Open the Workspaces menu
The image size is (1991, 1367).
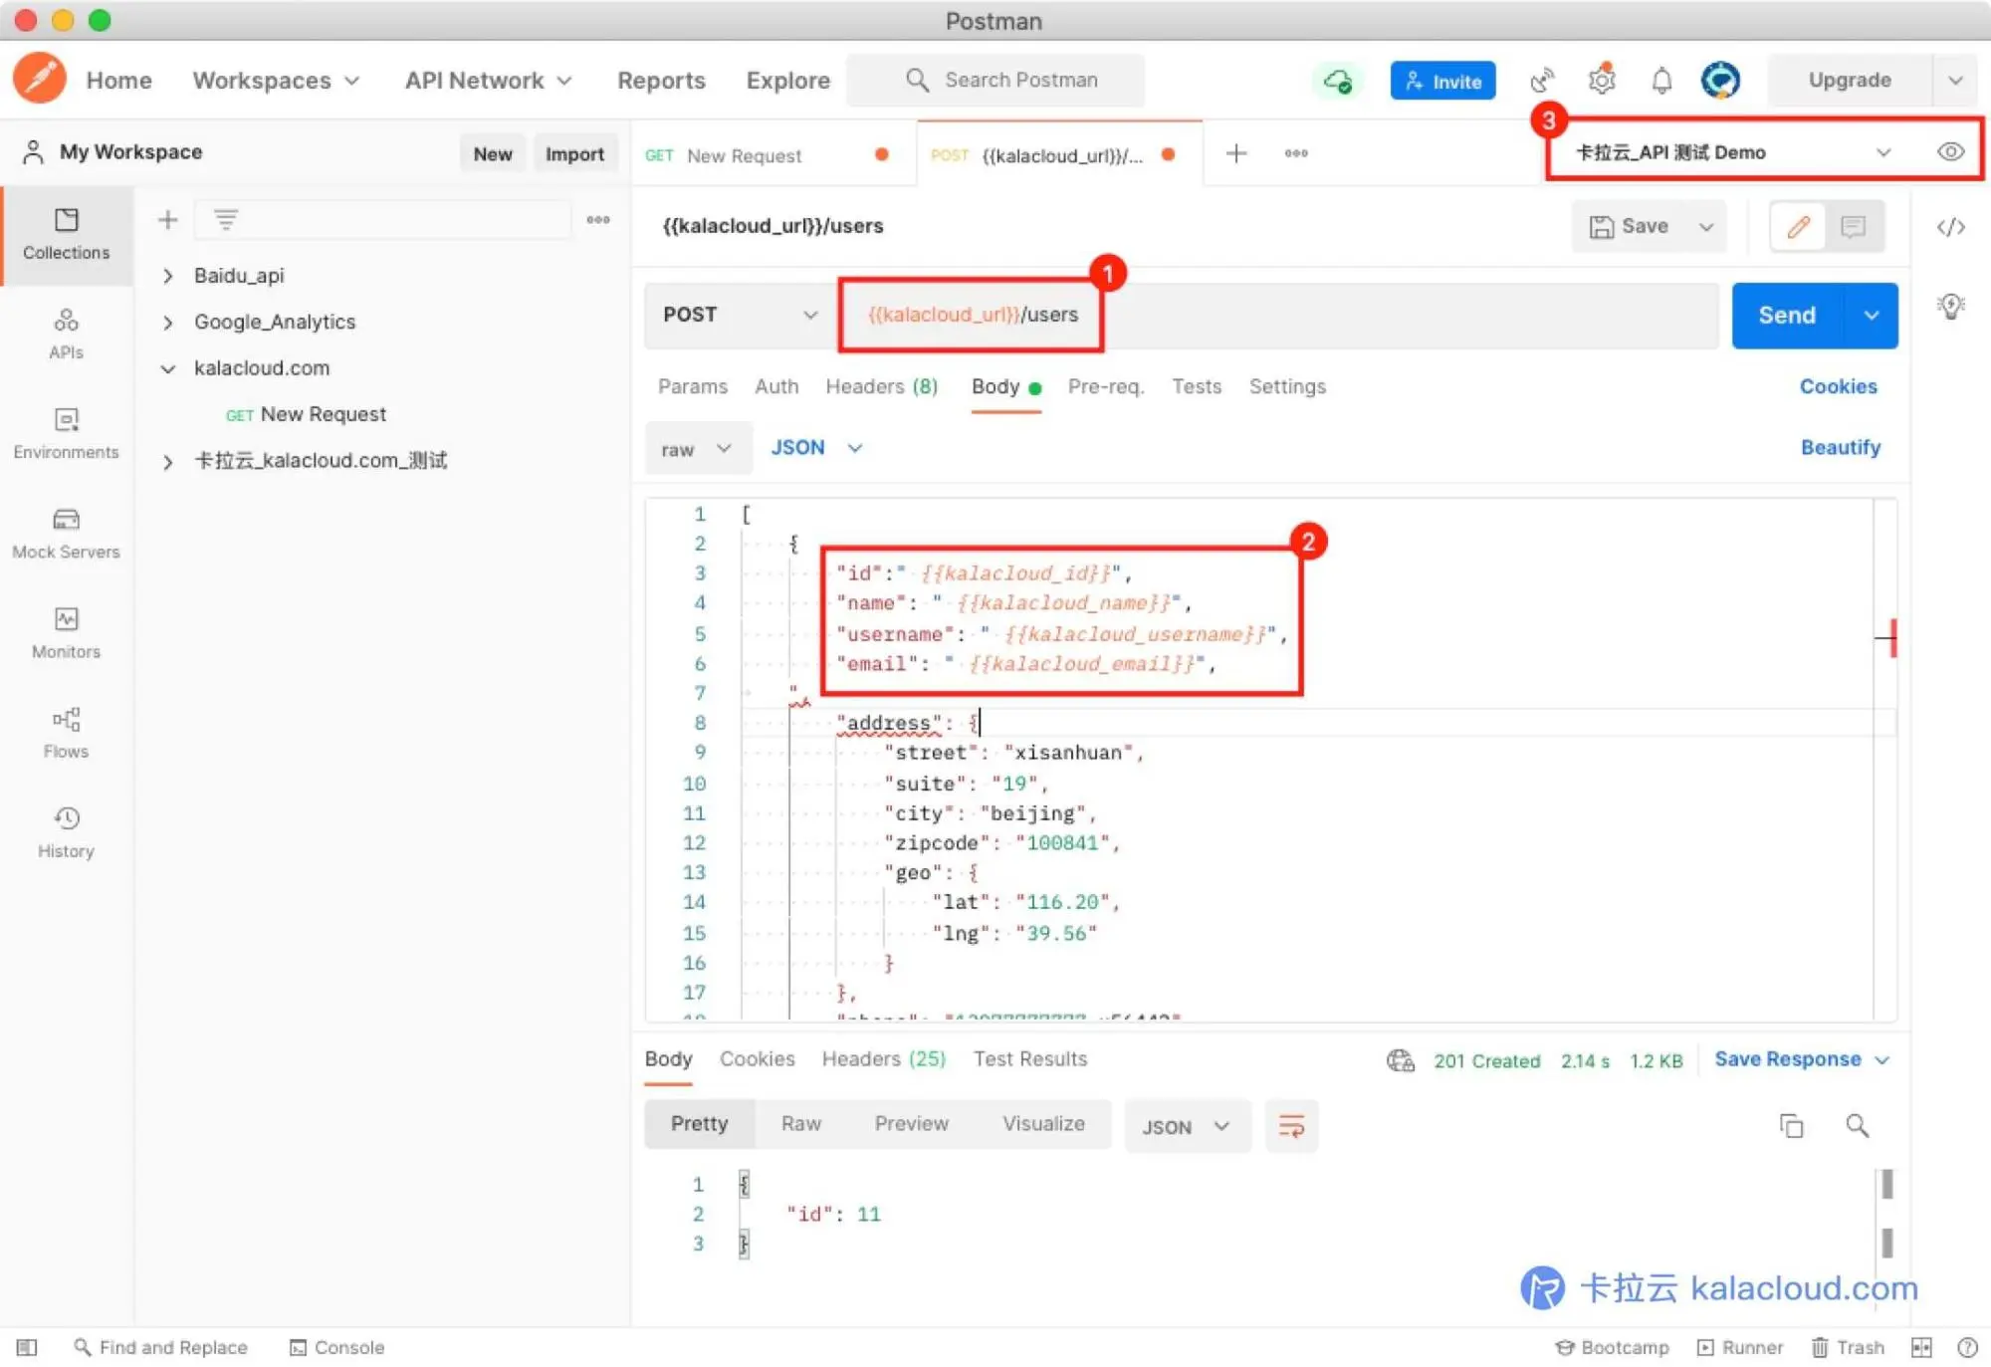coord(276,81)
